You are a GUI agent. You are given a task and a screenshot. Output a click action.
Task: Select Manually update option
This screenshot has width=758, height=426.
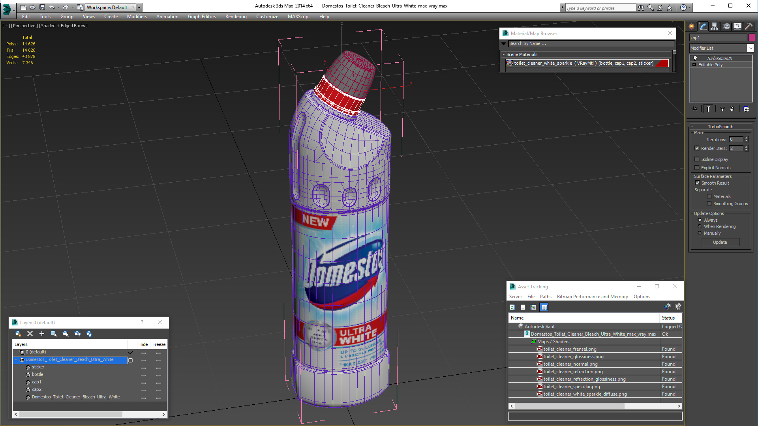[700, 233]
